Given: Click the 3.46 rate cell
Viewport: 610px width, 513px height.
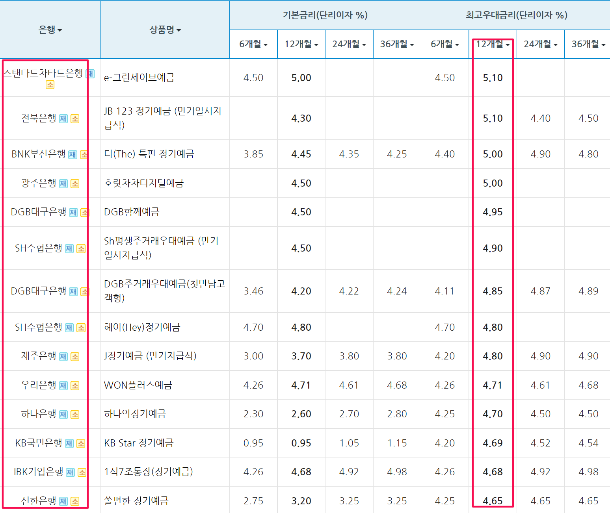Looking at the screenshot, I should (253, 291).
